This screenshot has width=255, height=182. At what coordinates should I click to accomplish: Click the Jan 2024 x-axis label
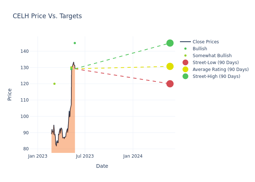click(133, 156)
